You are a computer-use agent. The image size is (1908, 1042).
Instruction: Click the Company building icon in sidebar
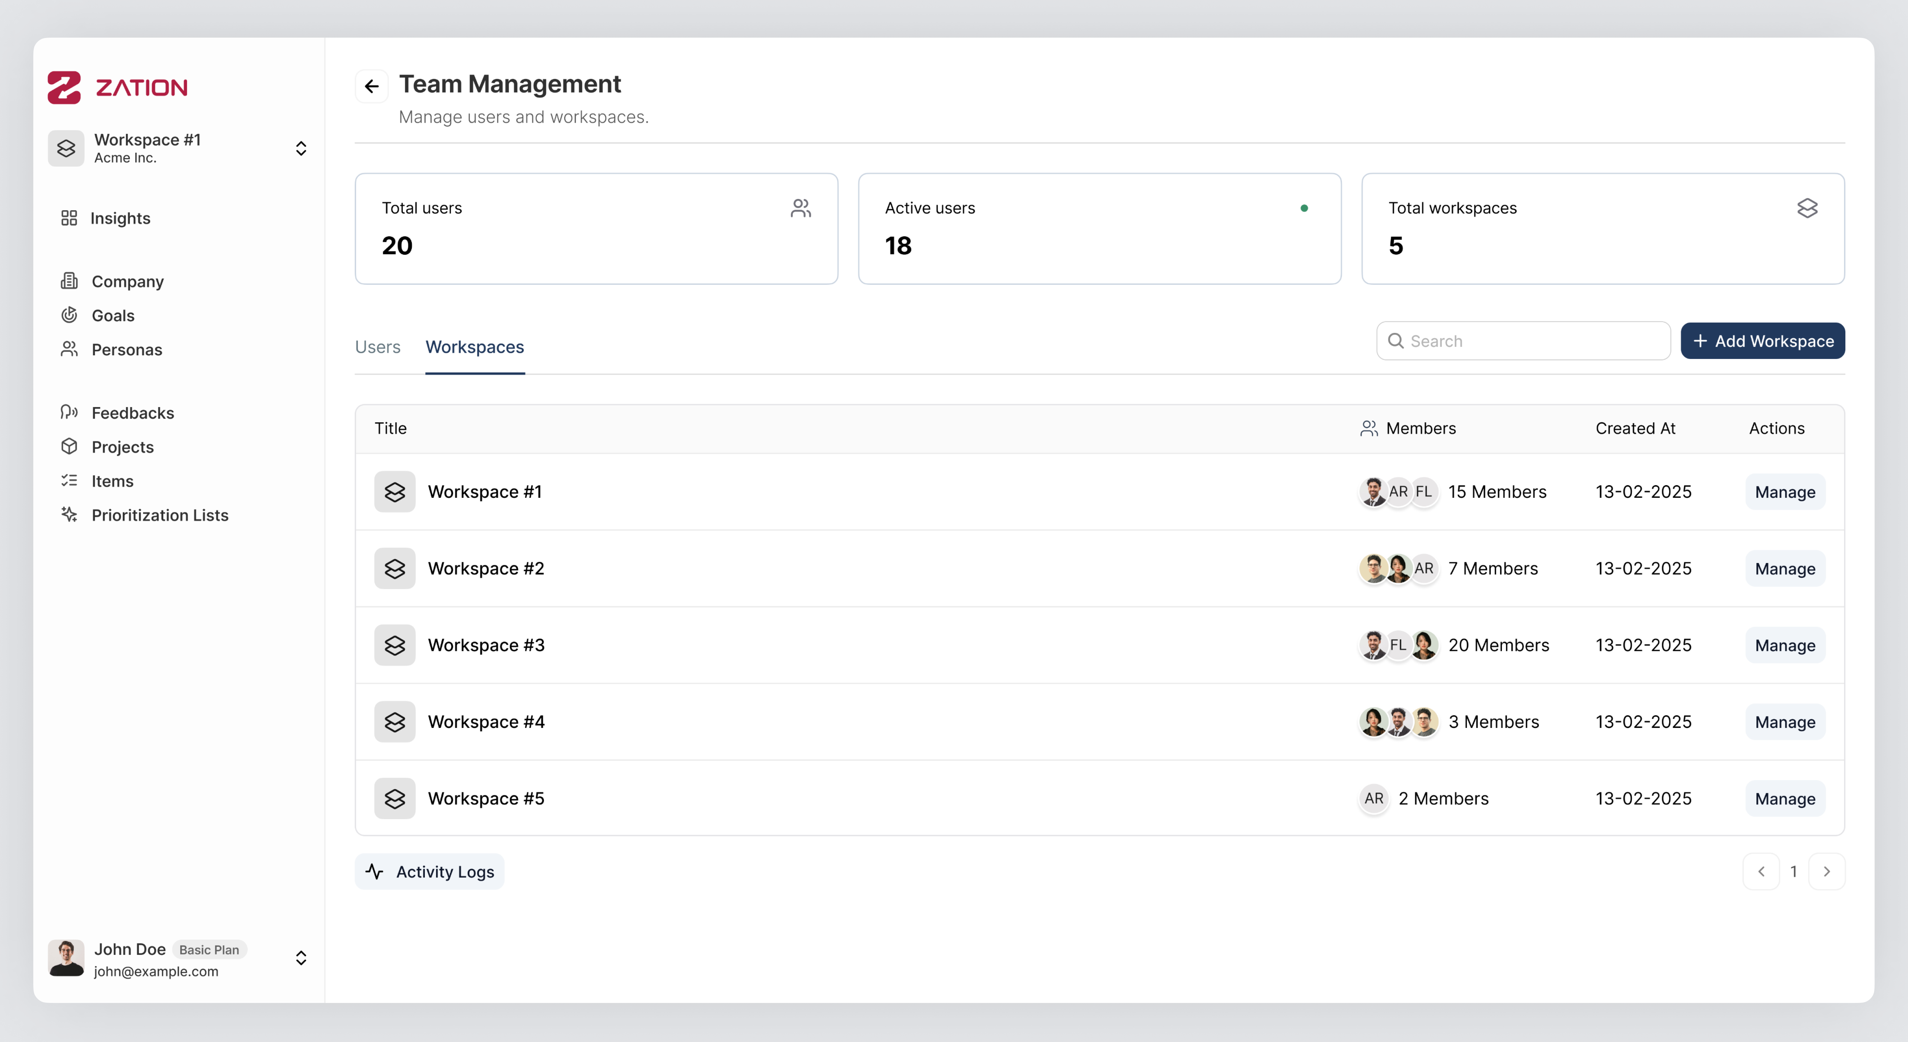click(x=69, y=281)
